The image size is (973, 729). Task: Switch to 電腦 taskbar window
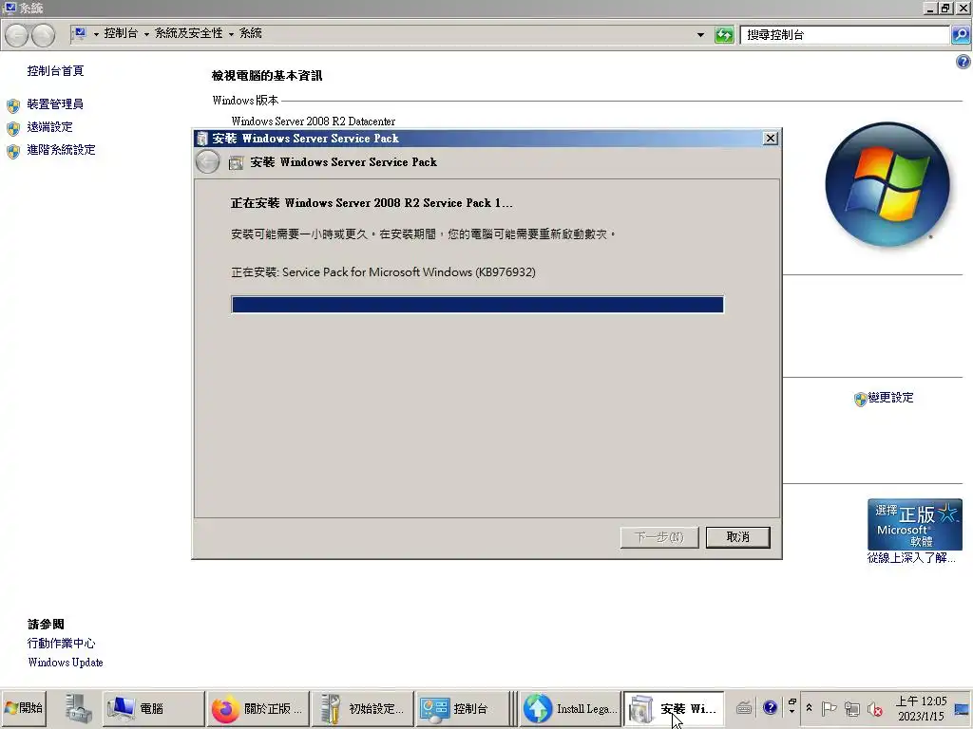tap(153, 708)
